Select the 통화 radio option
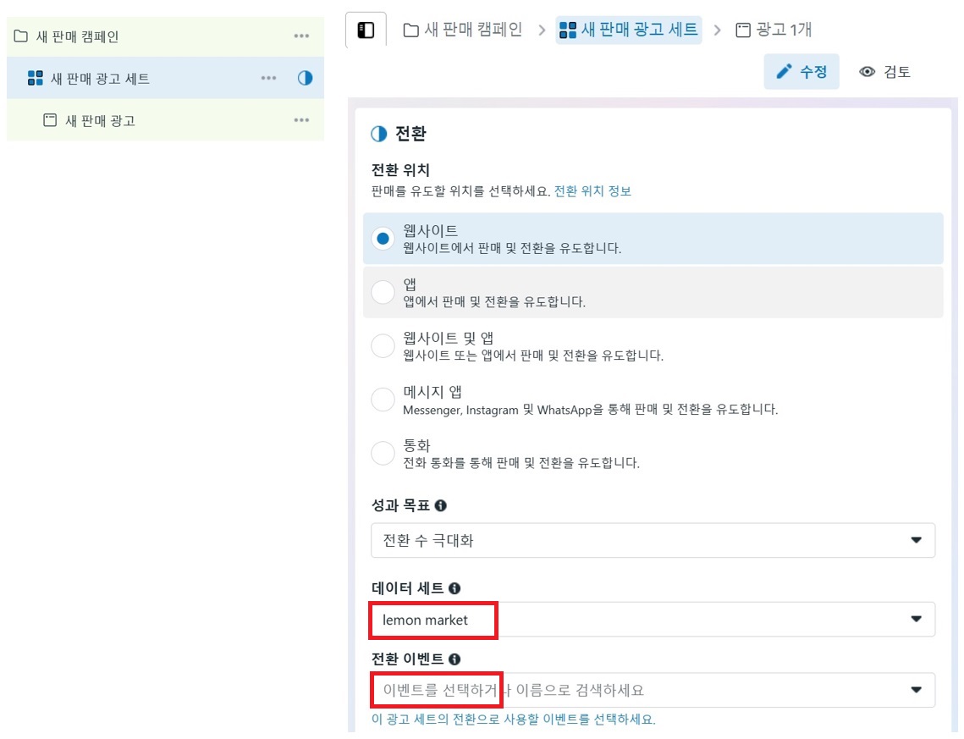Viewport: 964px width, 739px height. pos(383,453)
